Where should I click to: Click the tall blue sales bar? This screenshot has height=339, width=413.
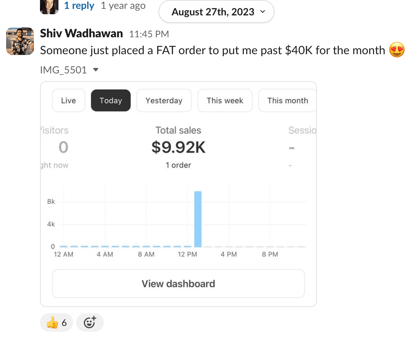coord(198,219)
